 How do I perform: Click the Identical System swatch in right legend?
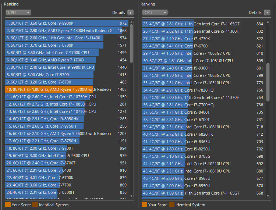pyautogui.click(x=171, y=205)
